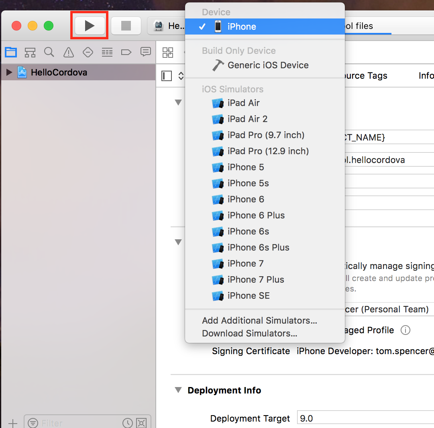Show the Report navigator speech bubble icon
Viewport: 434px width, 428px height.
[x=145, y=52]
